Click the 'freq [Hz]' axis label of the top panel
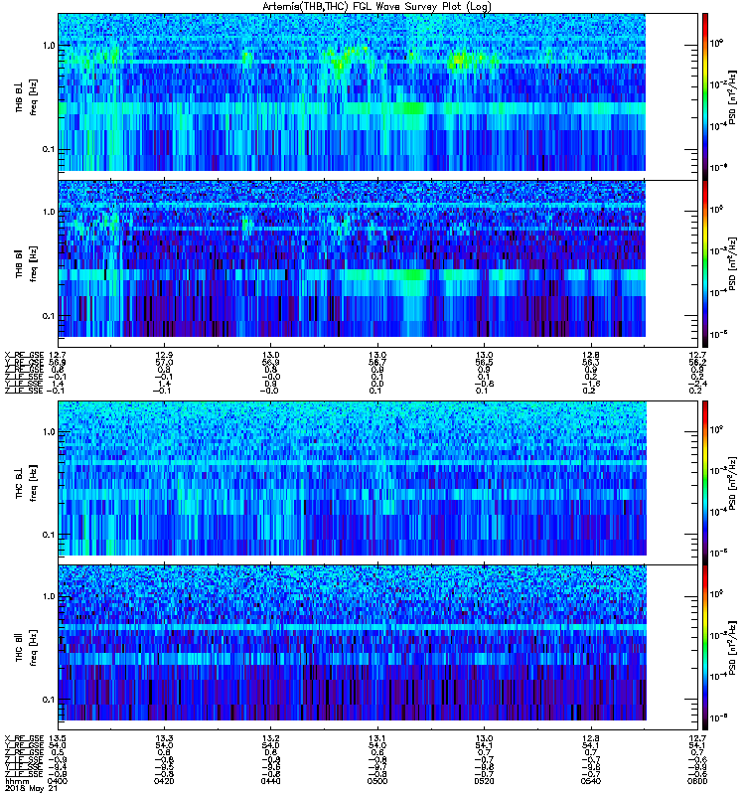This screenshot has width=745, height=795. (33, 96)
